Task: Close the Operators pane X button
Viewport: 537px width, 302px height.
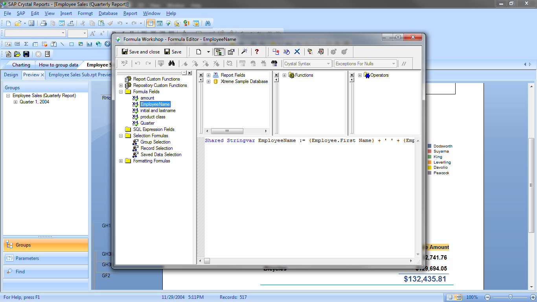Action: [353, 75]
